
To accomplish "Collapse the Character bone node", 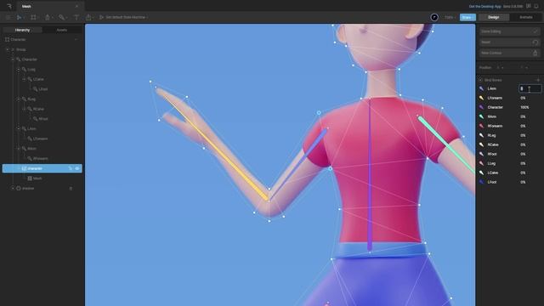I will coord(14,59).
